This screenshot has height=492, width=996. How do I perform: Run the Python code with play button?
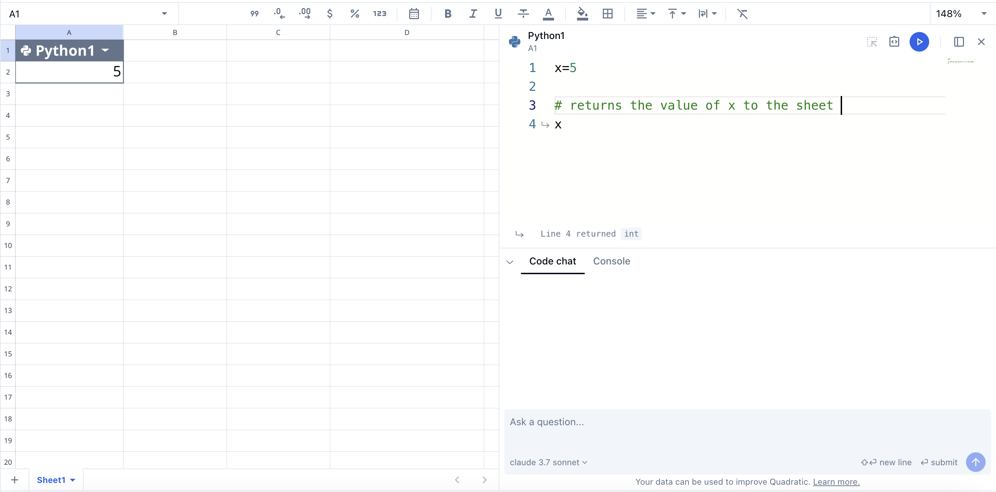(x=919, y=42)
